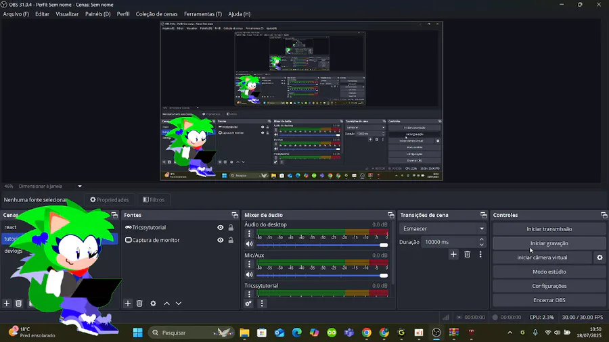The height and width of the screenshot is (342, 609).
Task: Decrease Duração with the down arrow
Action: (482, 245)
